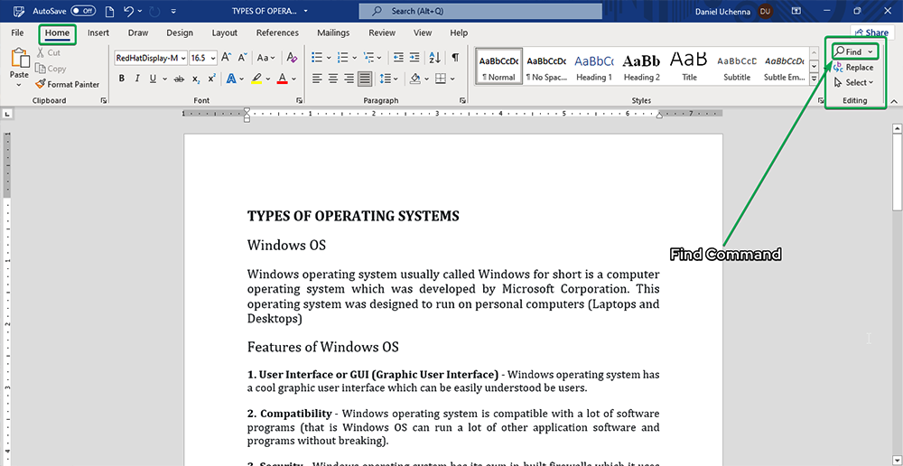
Task: Apply bullet list formatting
Action: (x=316, y=57)
